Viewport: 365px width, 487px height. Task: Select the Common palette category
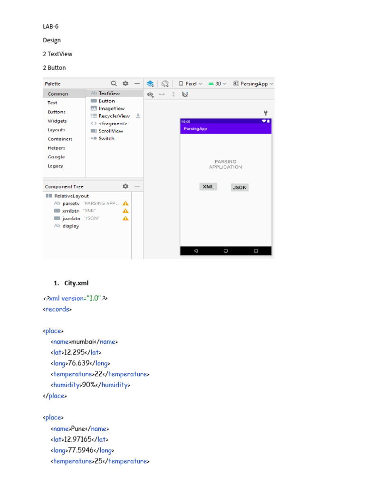point(58,94)
